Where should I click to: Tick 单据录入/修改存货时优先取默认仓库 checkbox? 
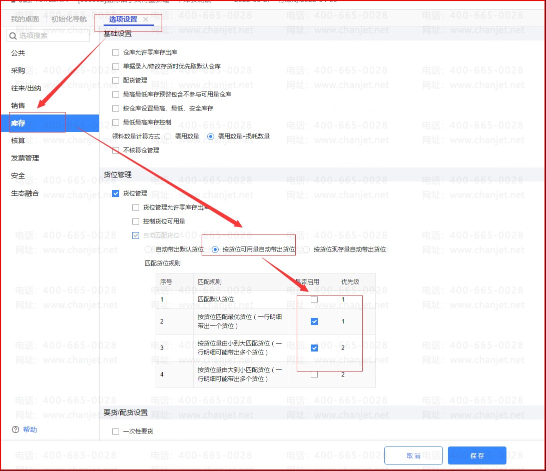116,66
